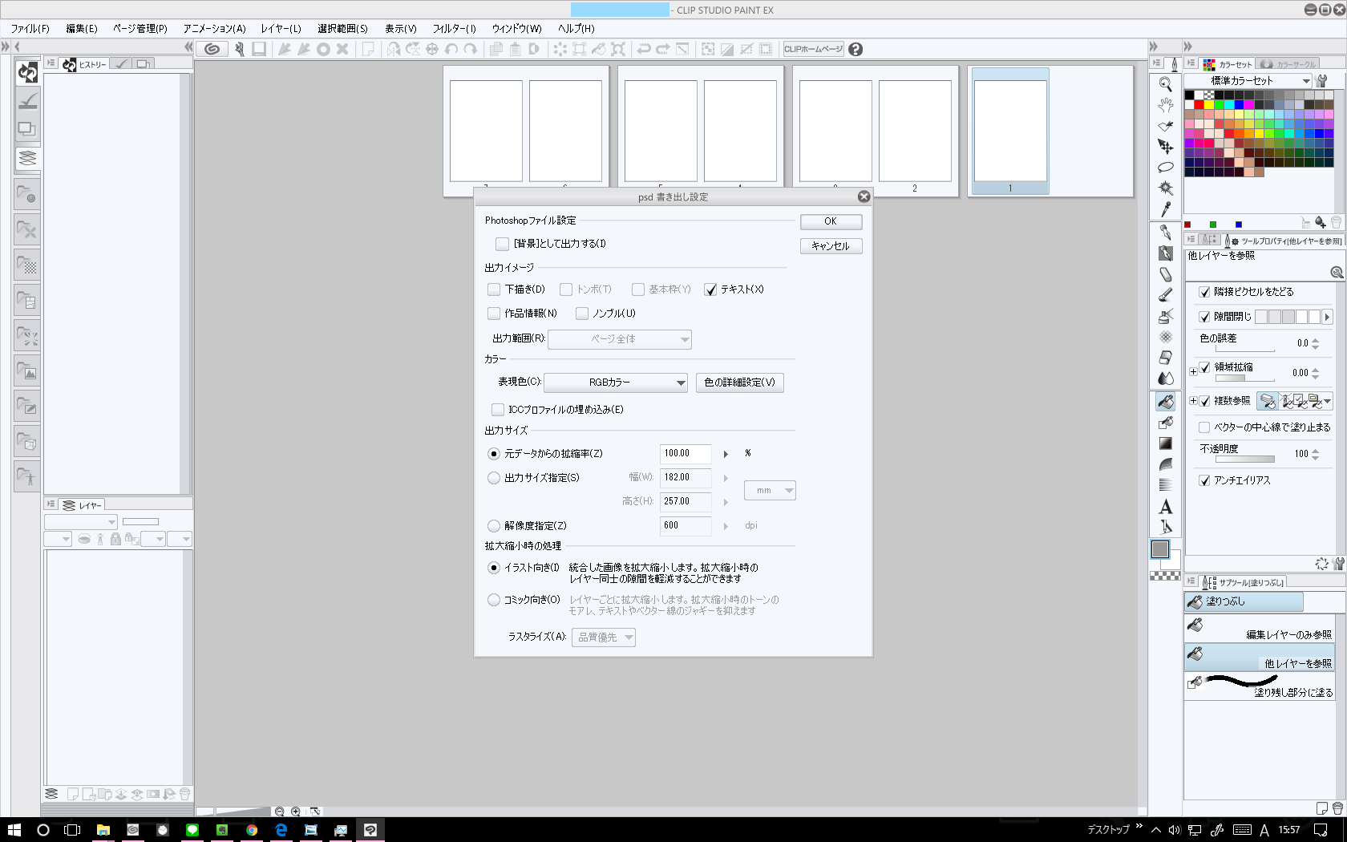This screenshot has width=1347, height=842.
Task: Click the Save floppy icon in toolbar
Action: [x=259, y=49]
